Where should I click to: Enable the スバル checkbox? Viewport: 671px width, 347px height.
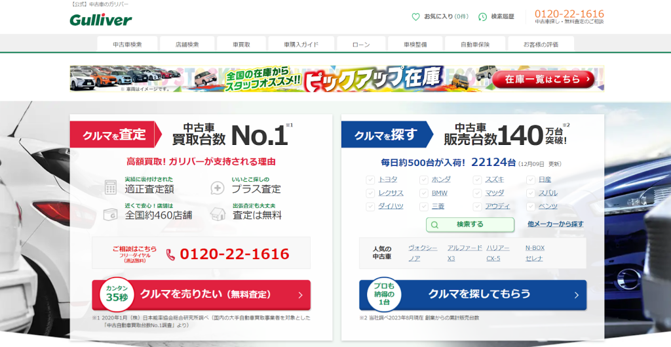530,193
